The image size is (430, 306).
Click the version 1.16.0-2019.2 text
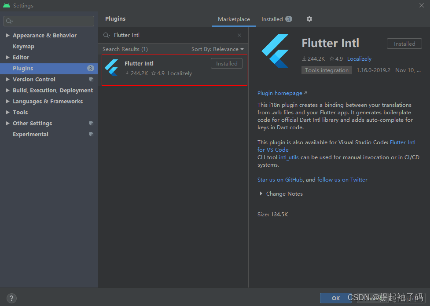[373, 70]
